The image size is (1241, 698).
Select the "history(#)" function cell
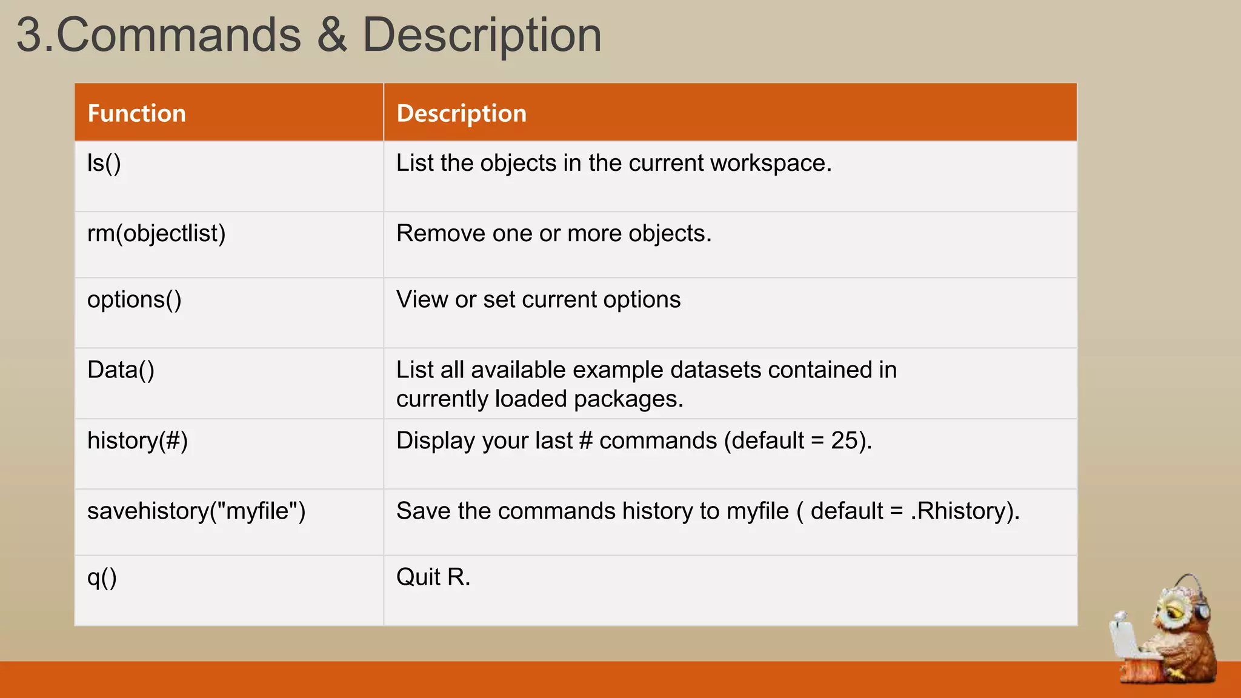[229, 454]
